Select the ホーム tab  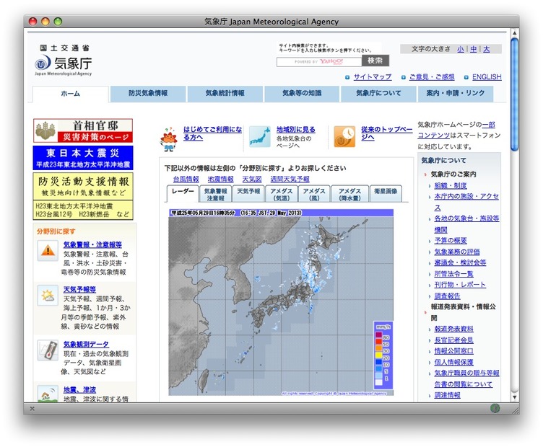(71, 94)
